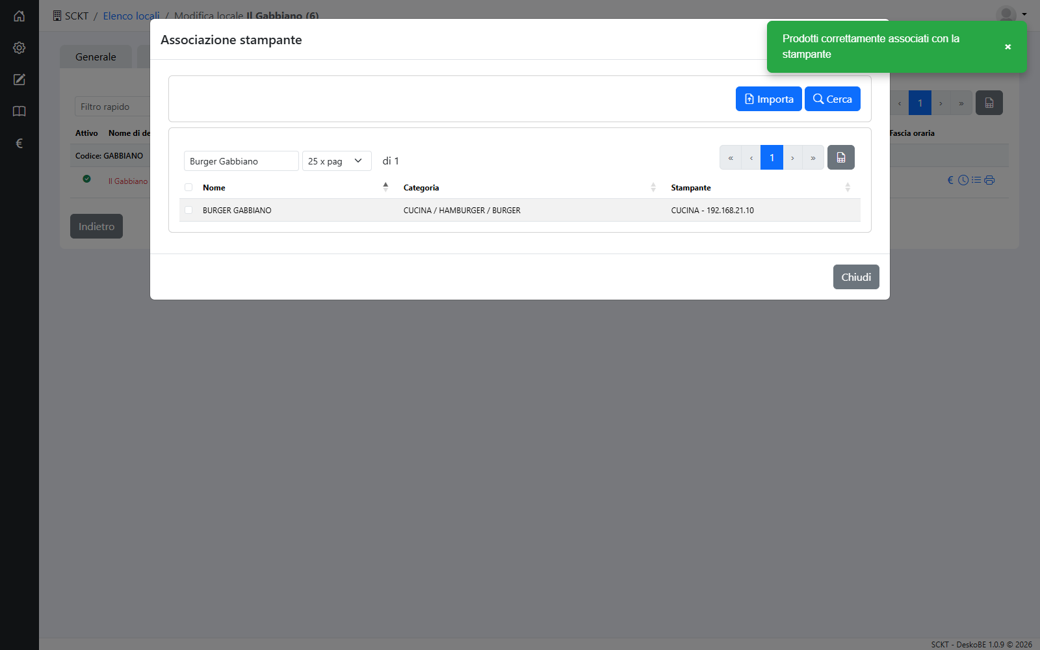Go to Elenco locali breadcrumb
The height and width of the screenshot is (650, 1040).
pos(131,16)
